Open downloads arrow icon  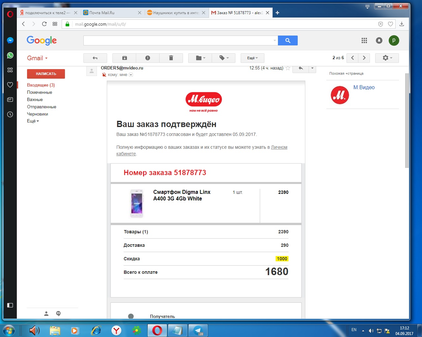(402, 24)
